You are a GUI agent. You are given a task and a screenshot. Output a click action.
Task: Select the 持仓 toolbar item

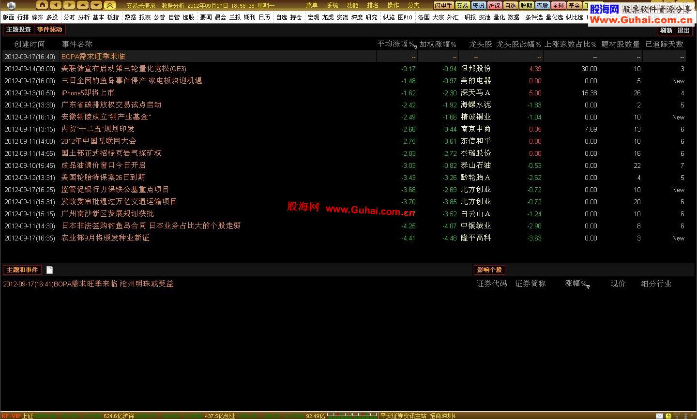click(296, 17)
